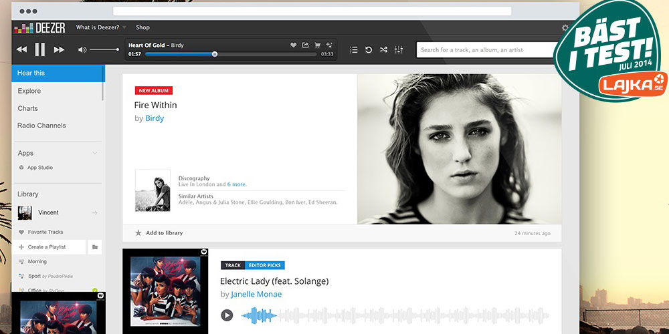This screenshot has width=669, height=334.
Task: Click the 6 more discography link
Action: 237,184
